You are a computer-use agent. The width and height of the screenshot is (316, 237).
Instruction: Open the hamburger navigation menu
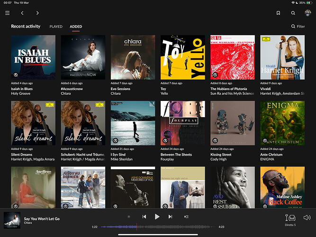coord(7,13)
